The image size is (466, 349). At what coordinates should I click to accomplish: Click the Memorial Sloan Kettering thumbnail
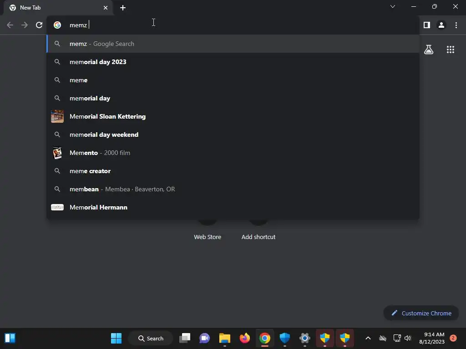pos(57,116)
